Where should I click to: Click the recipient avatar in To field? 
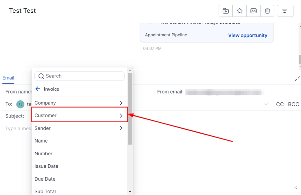tap(20, 104)
